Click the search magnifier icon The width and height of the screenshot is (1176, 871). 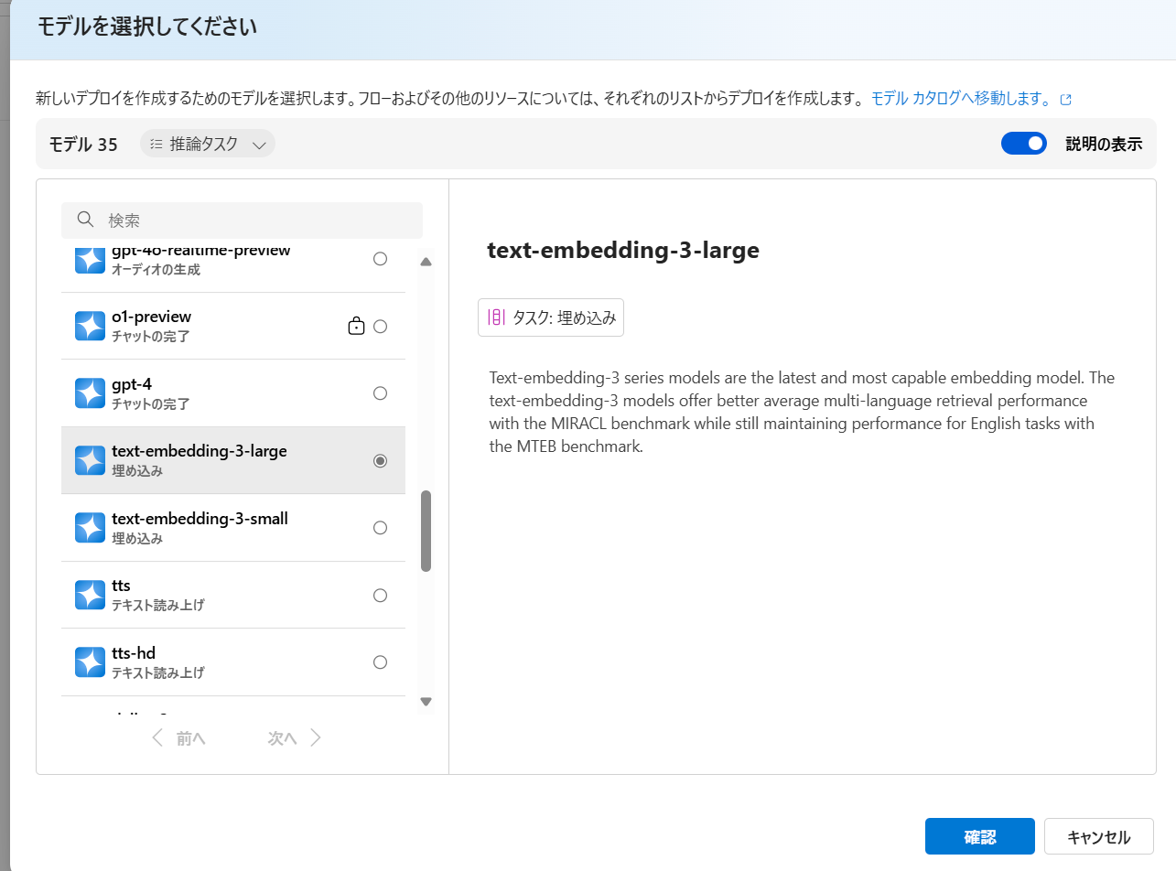(x=86, y=220)
